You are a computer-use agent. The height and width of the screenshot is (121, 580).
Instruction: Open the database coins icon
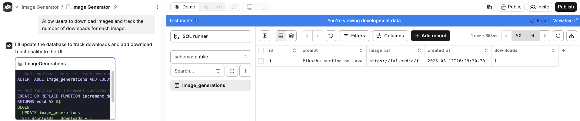point(489,7)
